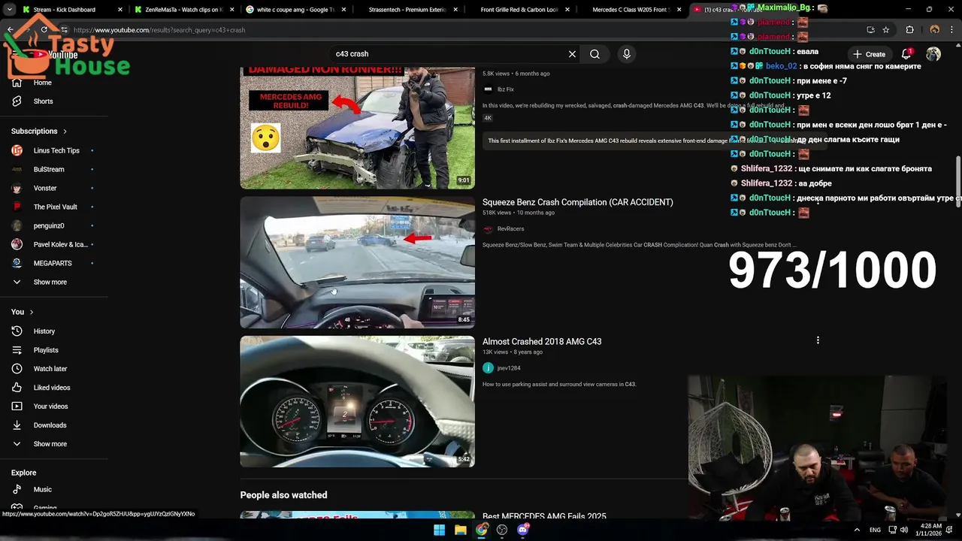Switch to Stream - Kick Dashboard tab
Viewport: 962px width, 541px height.
pyautogui.click(x=71, y=10)
